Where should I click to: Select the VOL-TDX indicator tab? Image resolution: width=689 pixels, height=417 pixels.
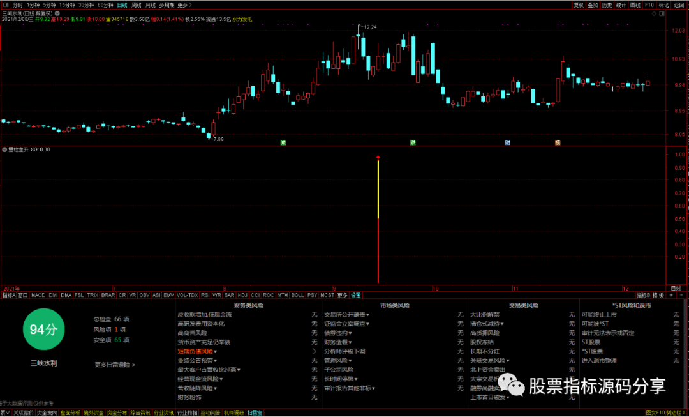pos(187,295)
